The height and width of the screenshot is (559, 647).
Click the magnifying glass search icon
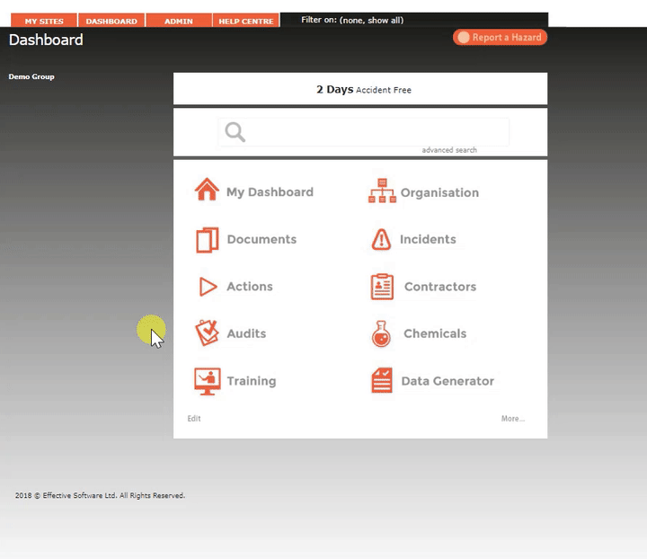click(235, 132)
